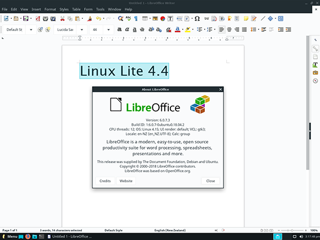Toggle Center Horizontally alignment
This screenshot has height=240, width=320.
pyautogui.click(x=229, y=29)
